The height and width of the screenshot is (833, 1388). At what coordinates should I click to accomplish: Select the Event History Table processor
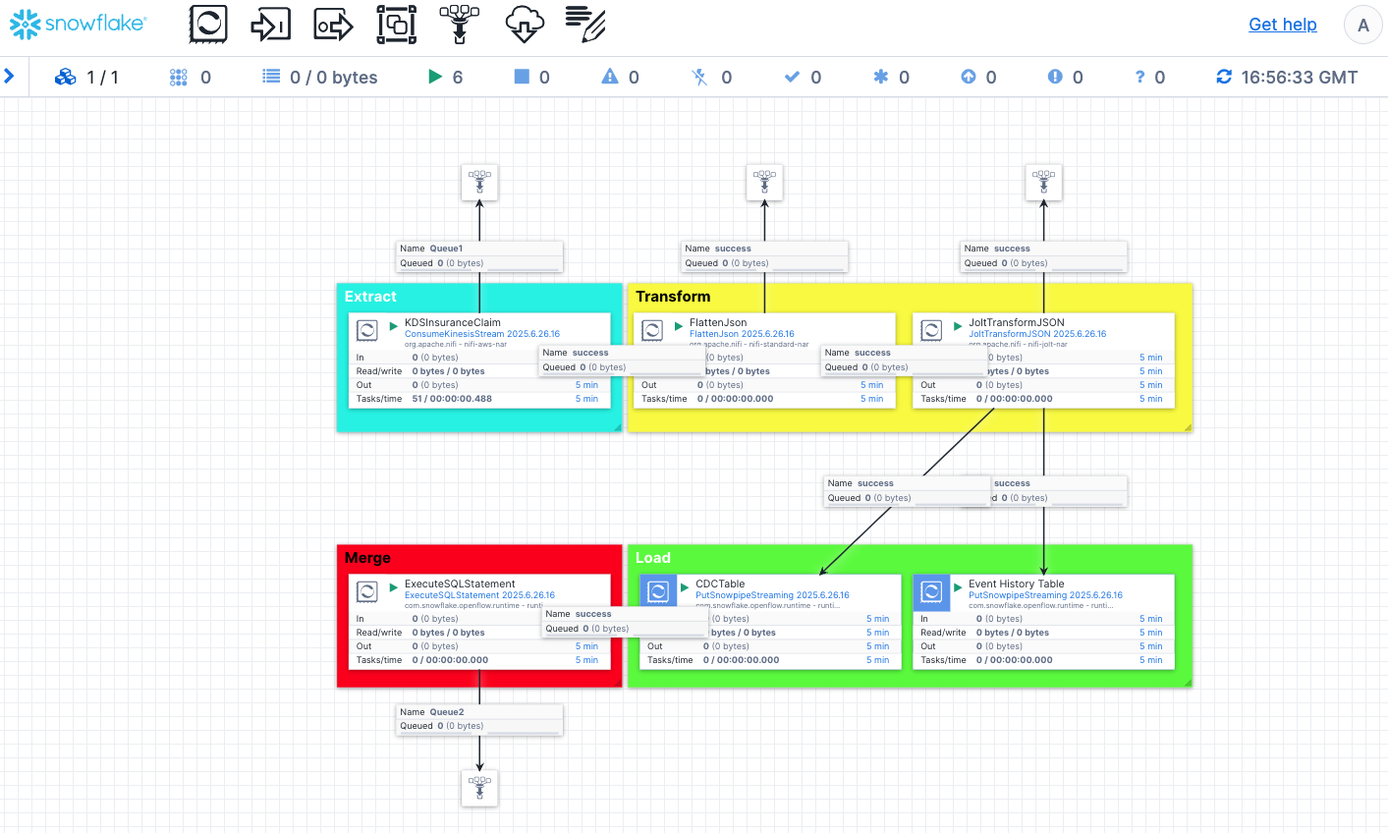point(1016,584)
